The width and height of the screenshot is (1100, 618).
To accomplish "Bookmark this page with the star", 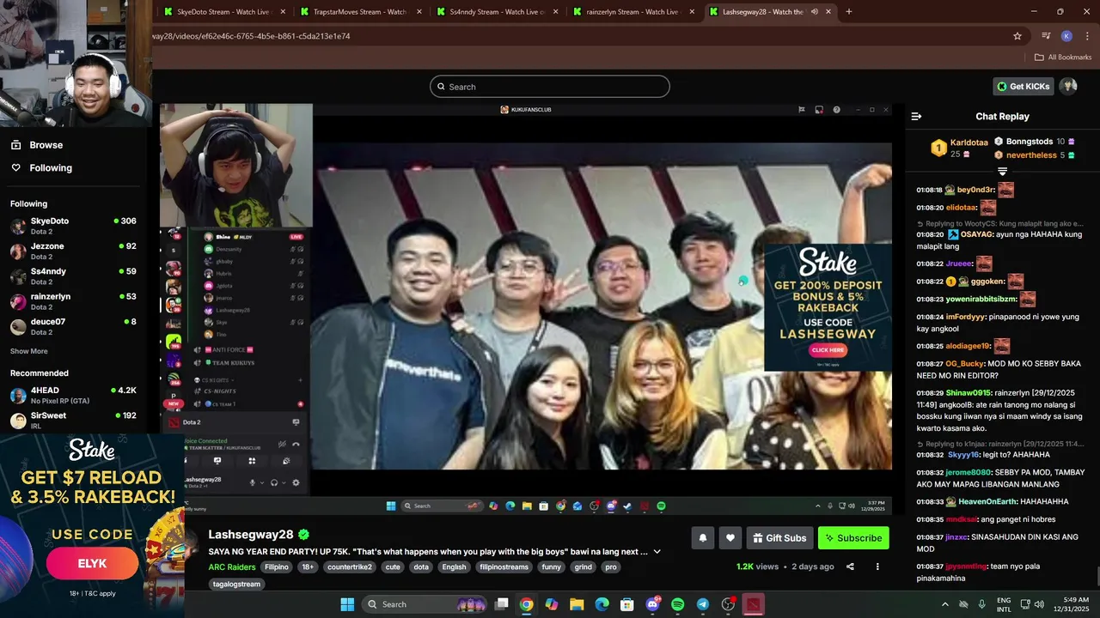I will point(1017,36).
